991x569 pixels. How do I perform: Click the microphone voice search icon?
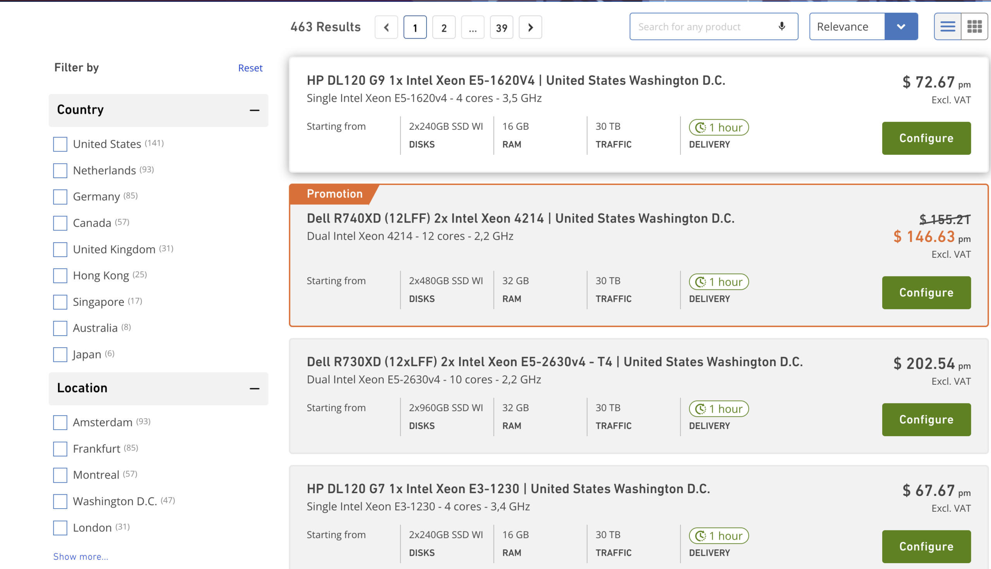pyautogui.click(x=782, y=27)
